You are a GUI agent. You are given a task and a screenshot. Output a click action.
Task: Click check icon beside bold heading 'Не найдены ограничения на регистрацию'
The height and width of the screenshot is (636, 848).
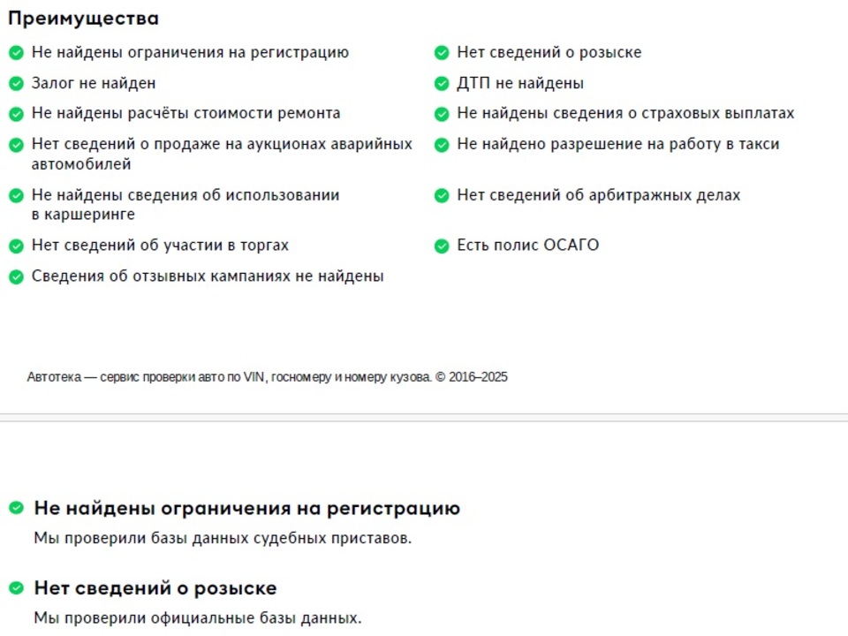click(x=16, y=508)
